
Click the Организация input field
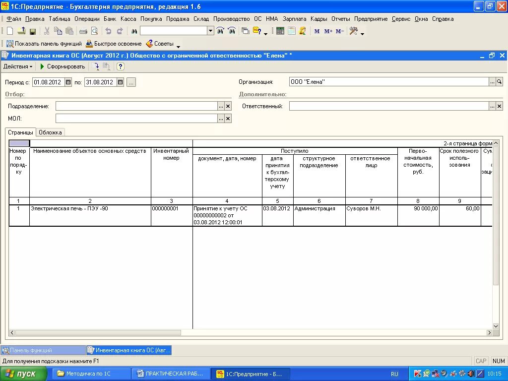(389, 82)
